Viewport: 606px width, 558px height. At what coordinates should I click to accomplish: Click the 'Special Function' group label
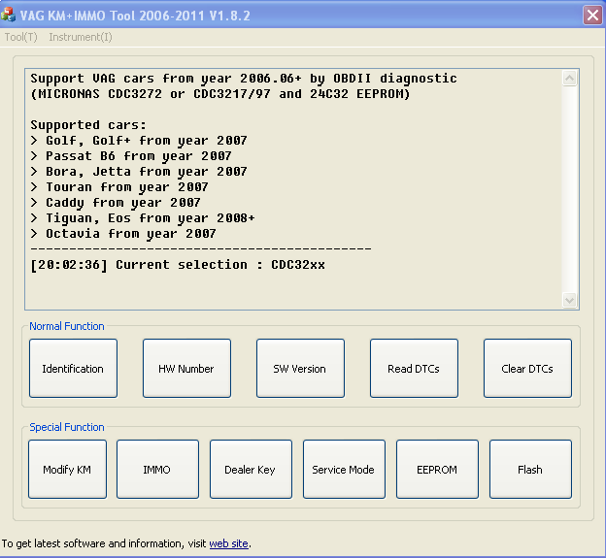[67, 427]
